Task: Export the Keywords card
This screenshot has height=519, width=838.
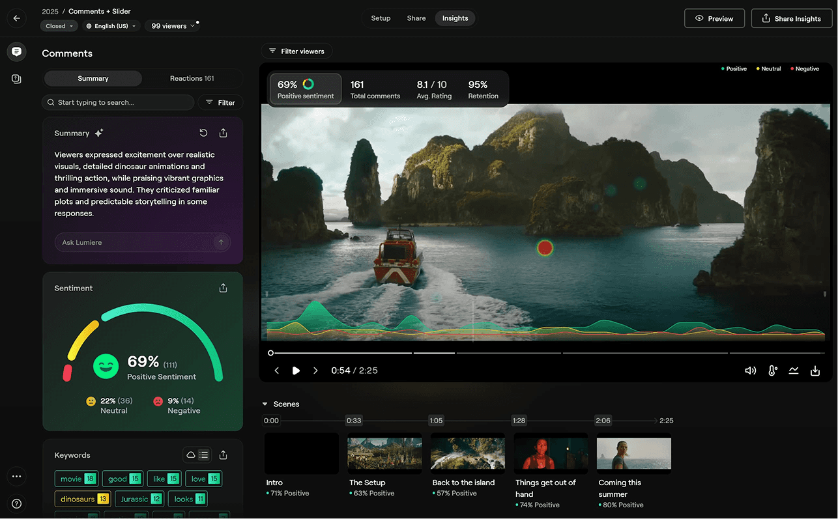Action: pyautogui.click(x=223, y=455)
